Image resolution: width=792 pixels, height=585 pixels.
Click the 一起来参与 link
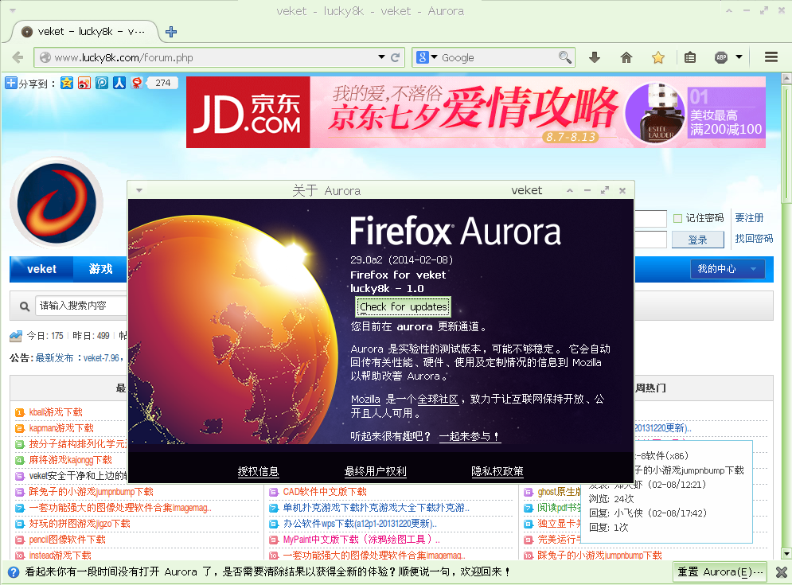[470, 436]
